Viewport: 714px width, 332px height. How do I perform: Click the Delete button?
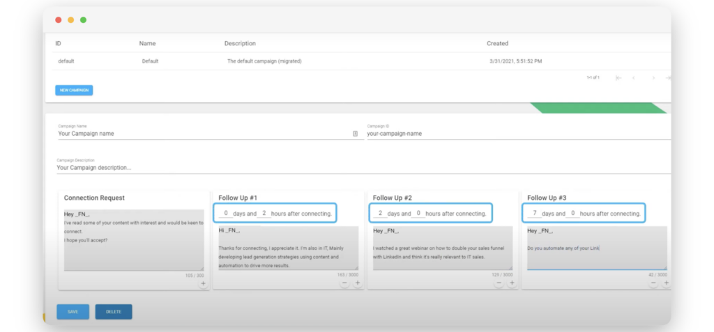(x=114, y=312)
